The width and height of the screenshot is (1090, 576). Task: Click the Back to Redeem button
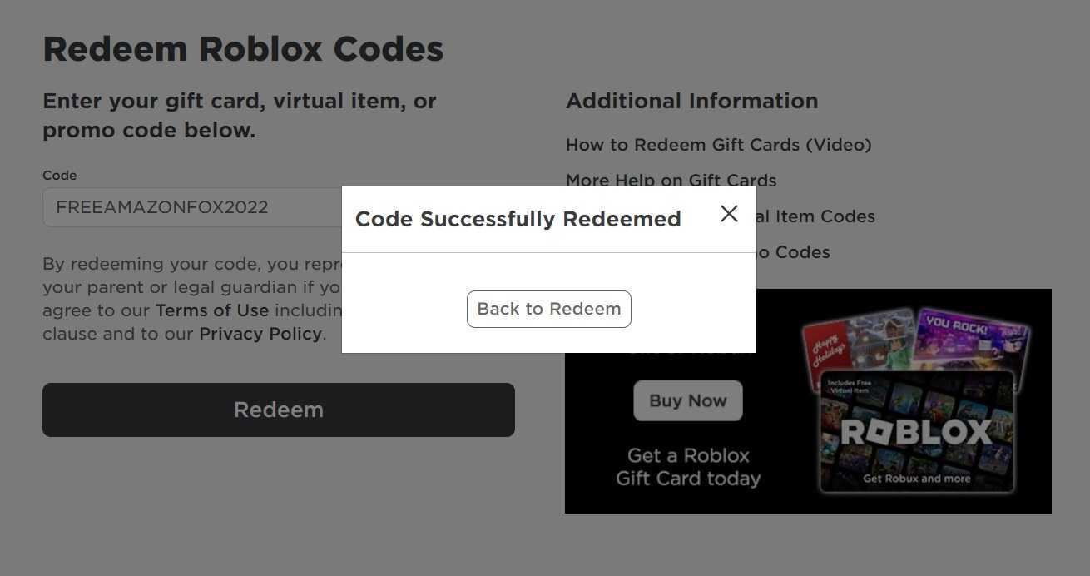[x=549, y=309]
